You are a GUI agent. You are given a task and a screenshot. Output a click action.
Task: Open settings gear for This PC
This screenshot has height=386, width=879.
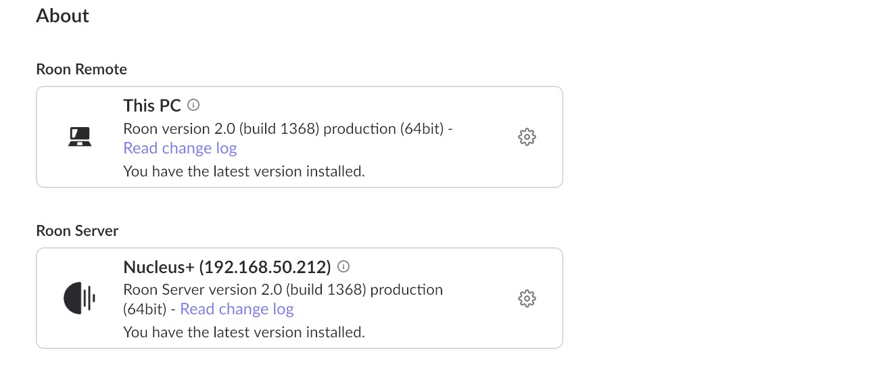[x=527, y=137]
